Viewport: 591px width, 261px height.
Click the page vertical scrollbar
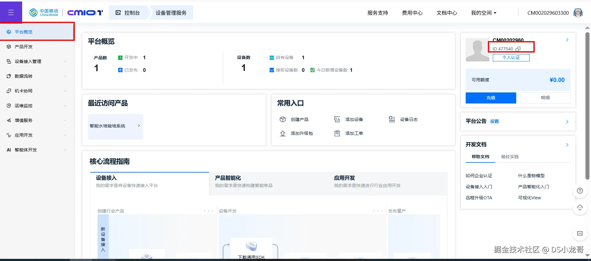pos(587,106)
